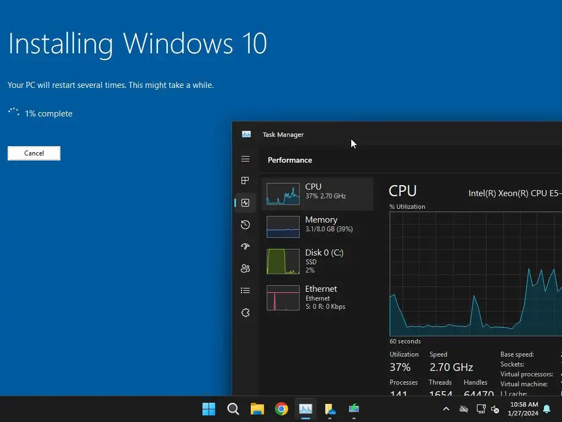Open the Windows Start menu

pos(209,409)
